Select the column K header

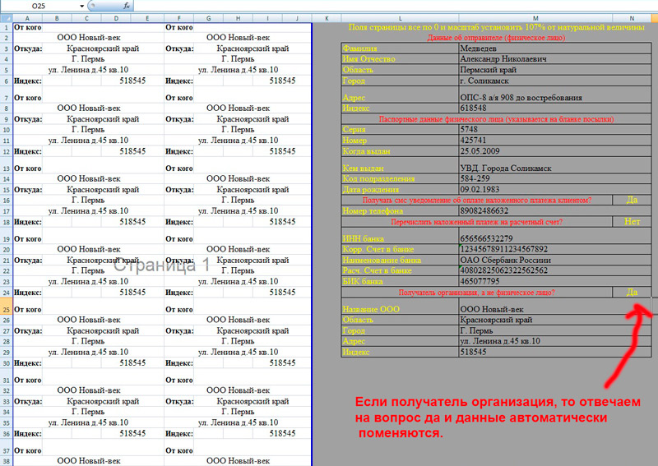click(327, 17)
